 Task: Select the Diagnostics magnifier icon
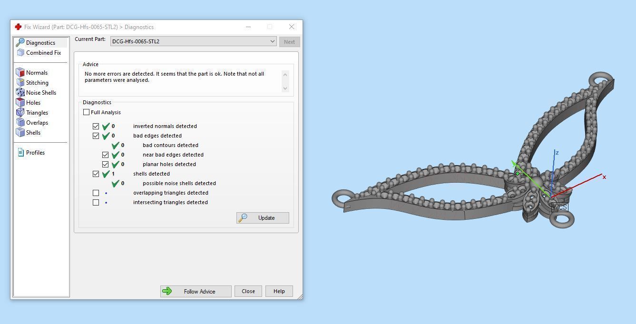[x=20, y=42]
